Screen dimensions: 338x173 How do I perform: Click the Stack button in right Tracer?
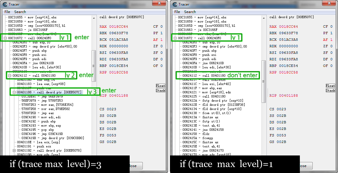pyautogui.click(x=330, y=90)
